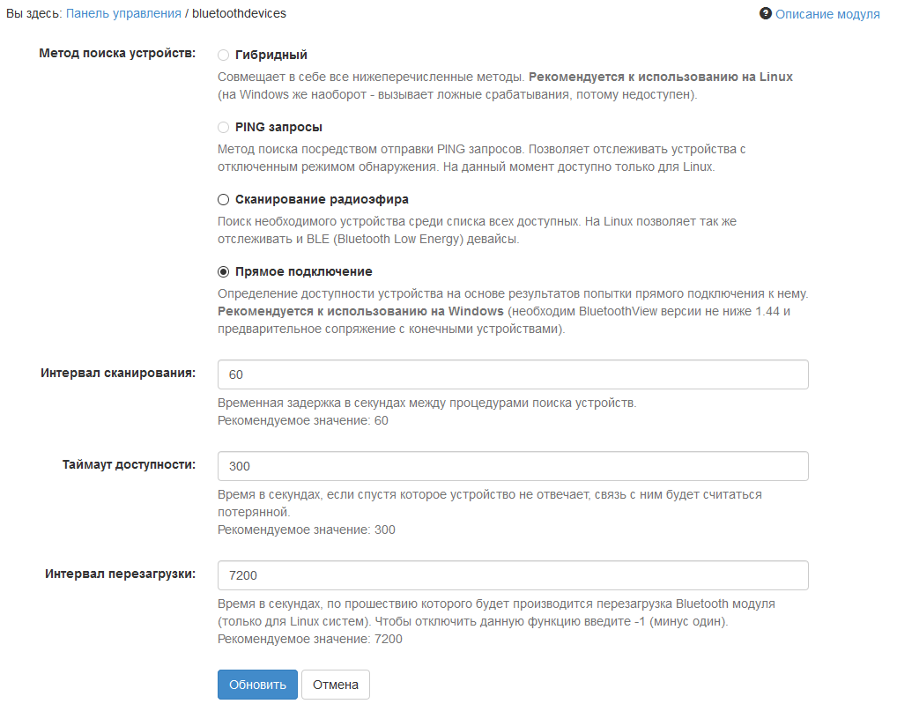The width and height of the screenshot is (897, 726).
Task: Click the Сканирование радиоэфира label text
Action: pyautogui.click(x=322, y=199)
